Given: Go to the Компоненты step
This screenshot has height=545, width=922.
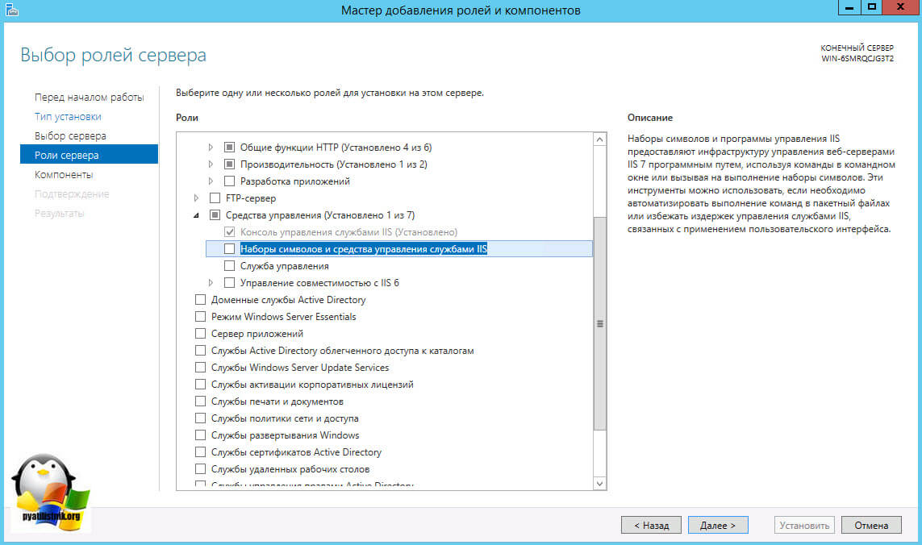Looking at the screenshot, I should click(64, 175).
